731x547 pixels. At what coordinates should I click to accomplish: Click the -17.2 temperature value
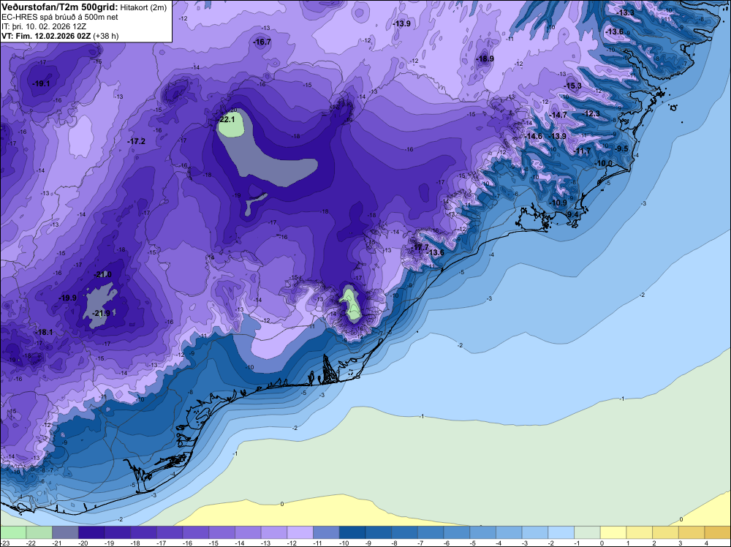click(137, 141)
